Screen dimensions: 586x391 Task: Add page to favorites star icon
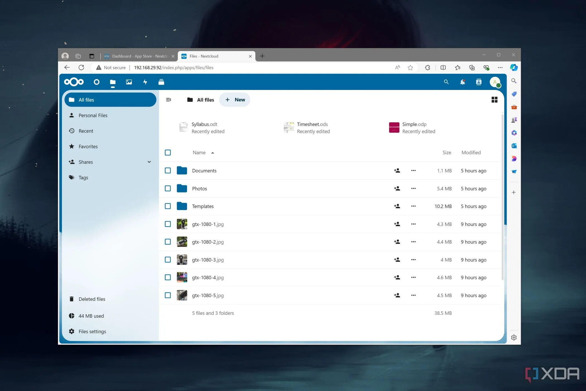(410, 68)
